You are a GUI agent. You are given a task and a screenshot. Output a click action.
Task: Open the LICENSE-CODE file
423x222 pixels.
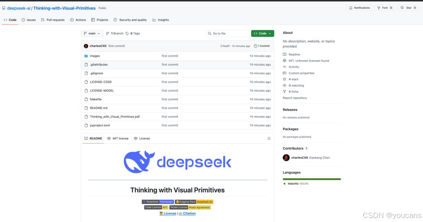point(101,82)
